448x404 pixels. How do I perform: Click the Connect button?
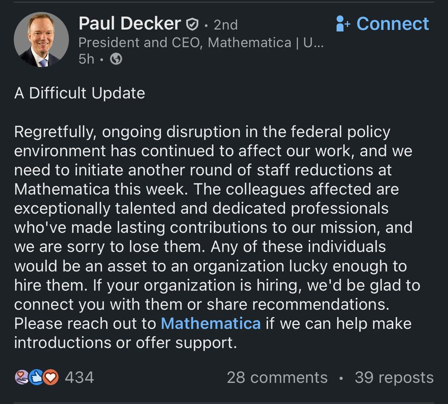click(393, 23)
